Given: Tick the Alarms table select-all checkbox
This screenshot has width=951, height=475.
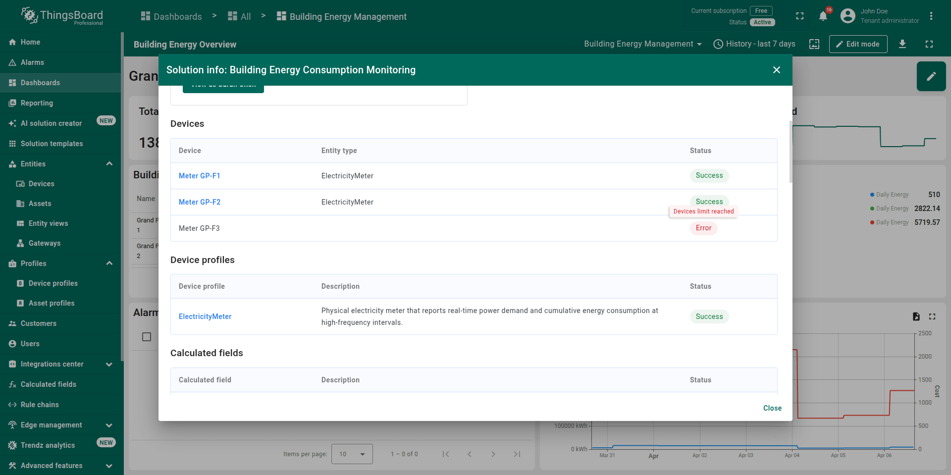Looking at the screenshot, I should [147, 337].
